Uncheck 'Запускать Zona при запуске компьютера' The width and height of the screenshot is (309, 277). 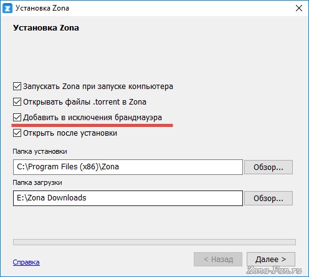17,87
